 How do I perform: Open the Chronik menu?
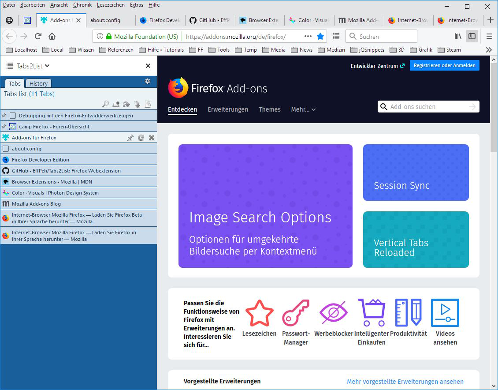tap(82, 5)
